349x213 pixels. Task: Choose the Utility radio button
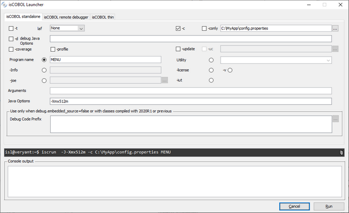211,60
